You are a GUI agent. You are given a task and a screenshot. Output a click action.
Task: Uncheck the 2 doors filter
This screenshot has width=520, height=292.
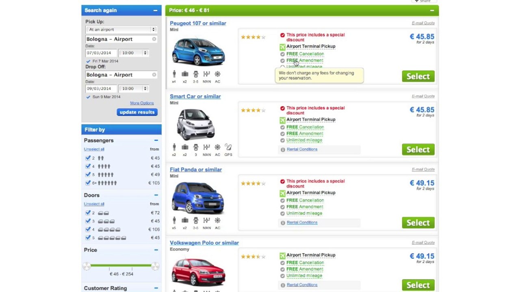click(88, 213)
